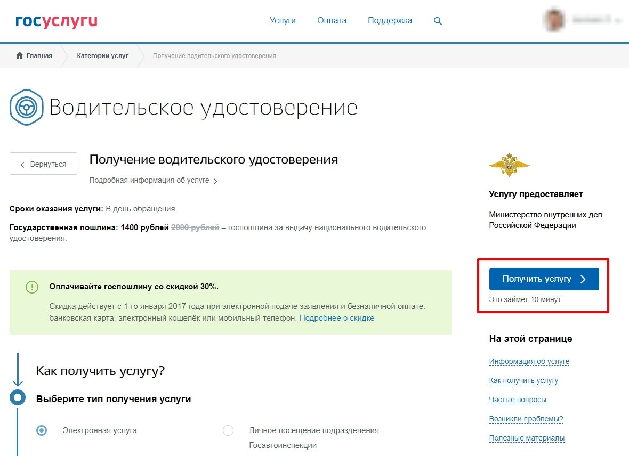Click the МВД coat of arms emblem
This screenshot has height=456, width=629.
tap(509, 165)
